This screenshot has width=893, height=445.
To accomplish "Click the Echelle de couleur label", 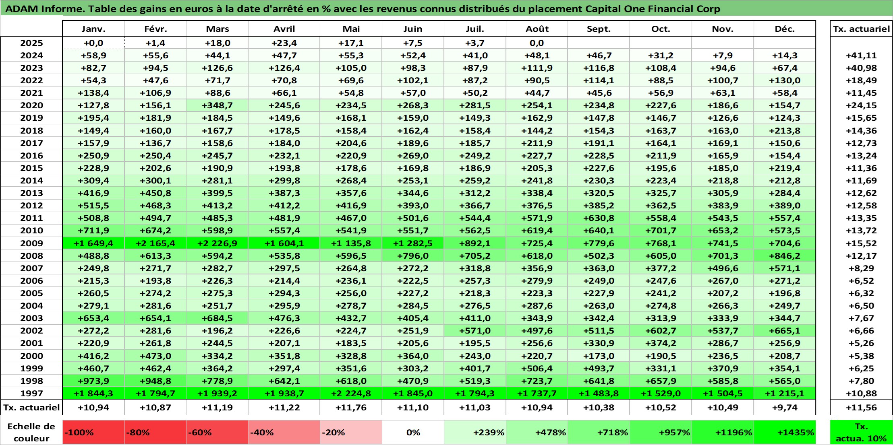I will tap(31, 433).
